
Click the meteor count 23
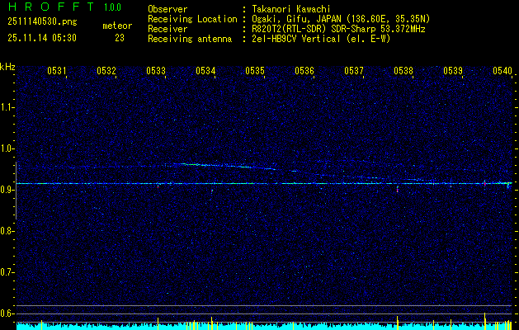click(120, 38)
